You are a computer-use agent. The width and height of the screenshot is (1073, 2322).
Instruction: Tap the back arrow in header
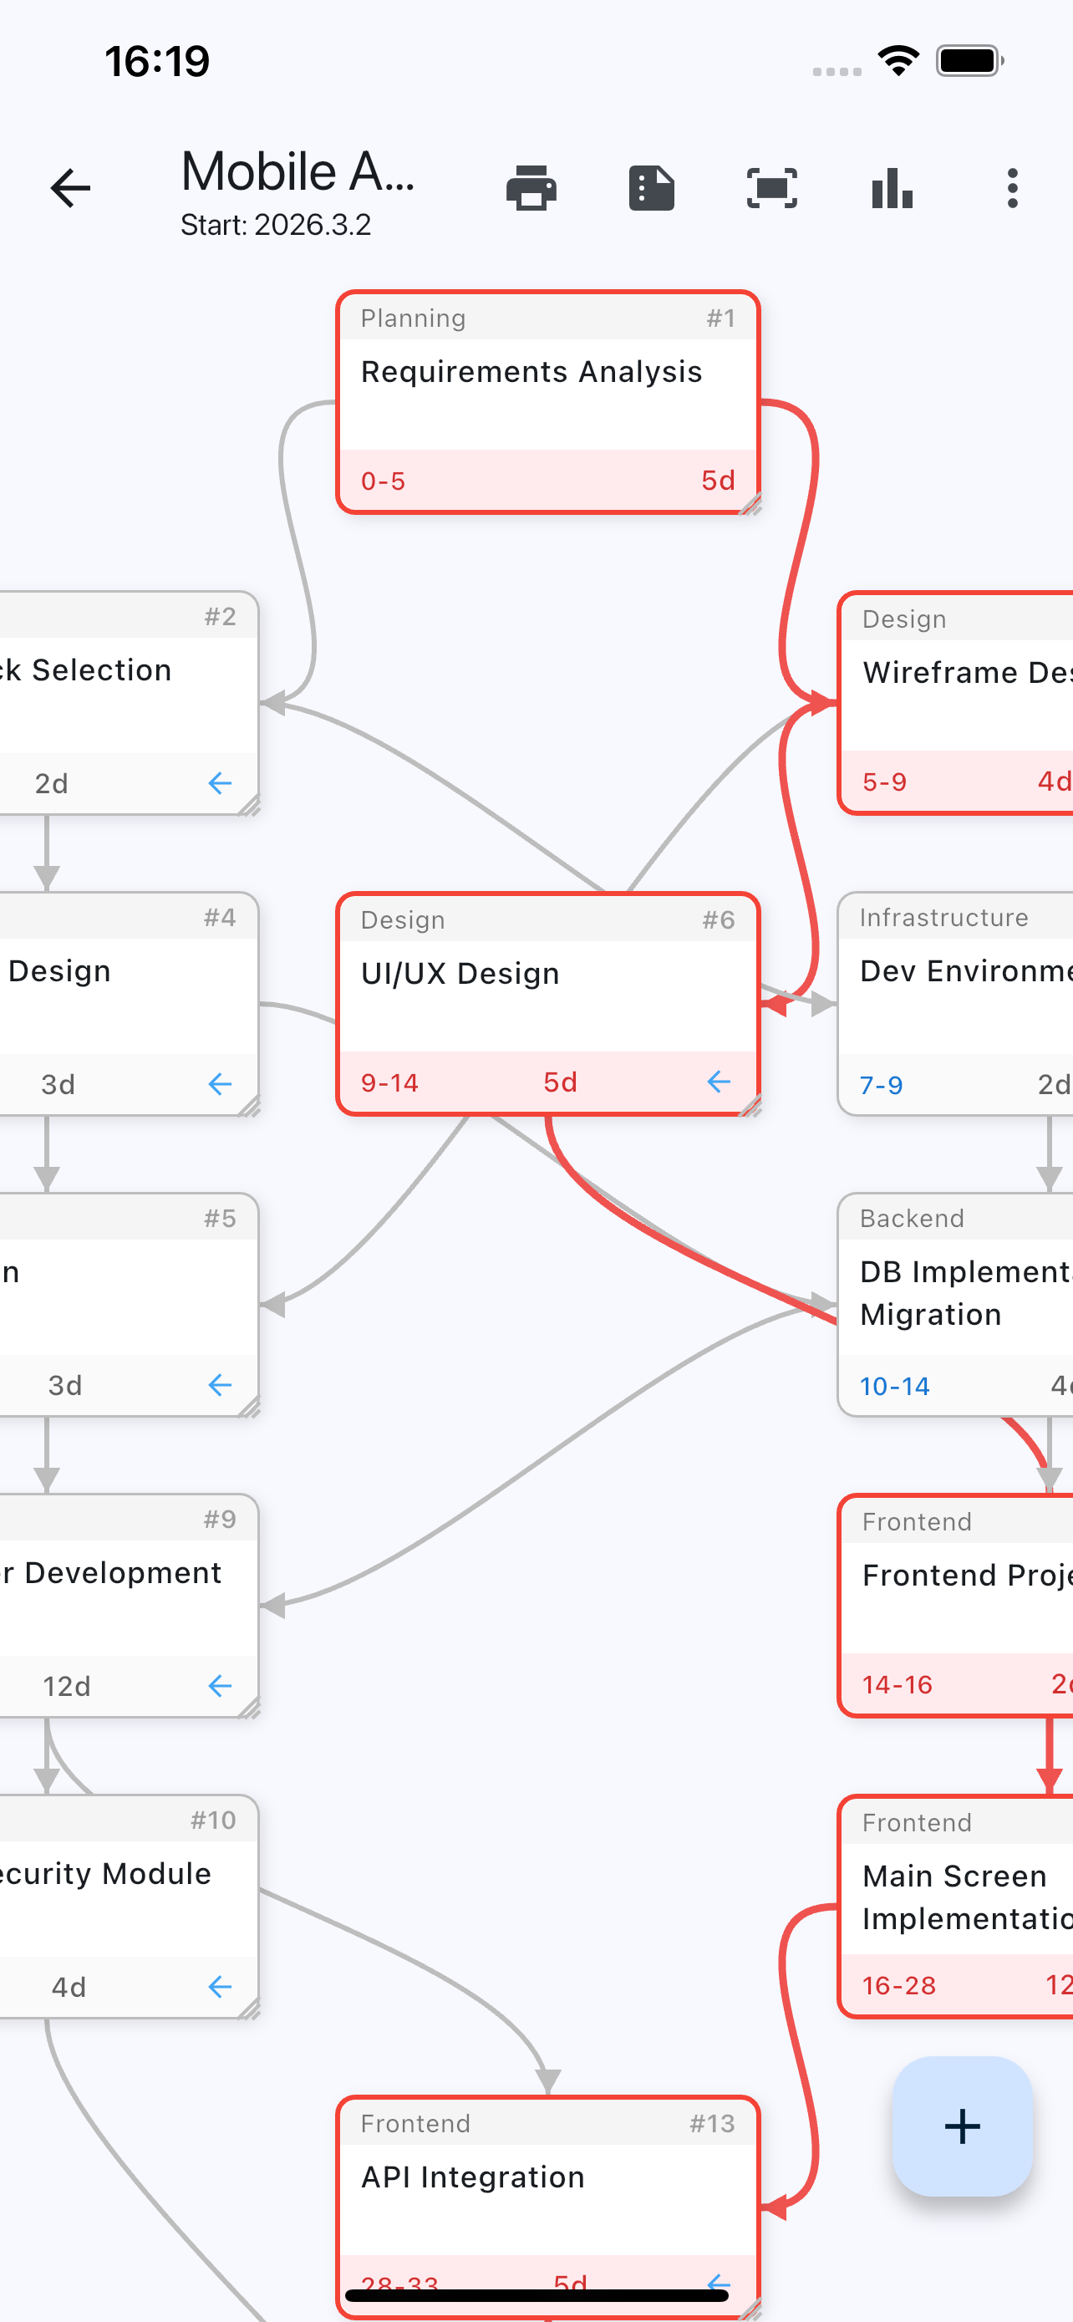tap(70, 188)
